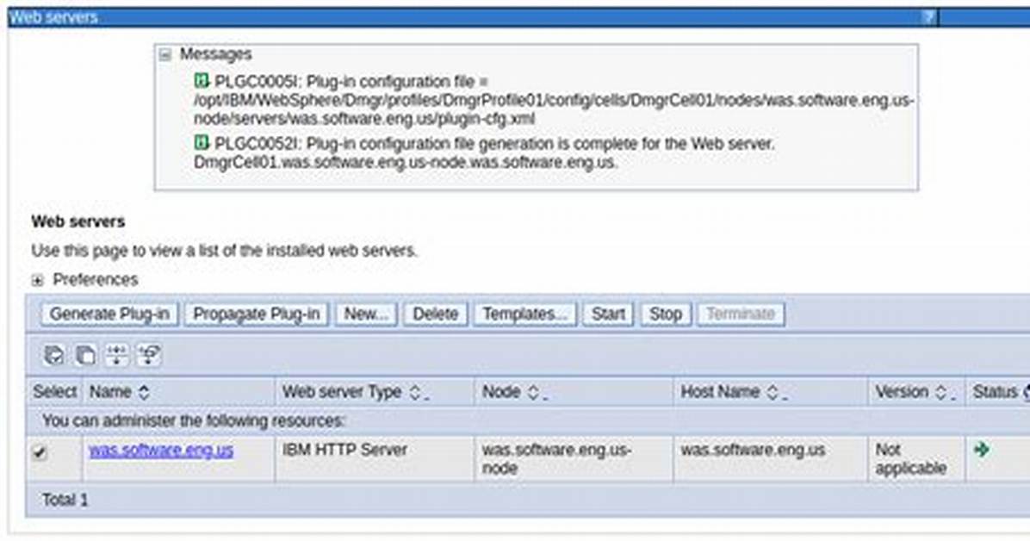Viewport: 1030px width, 541px height.
Task: Click the was.software.eng.us-node cell
Action: (574, 459)
